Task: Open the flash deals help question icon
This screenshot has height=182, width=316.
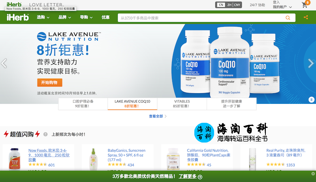Action: [x=45, y=134]
